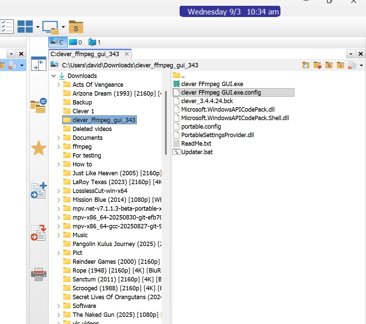
Task: Select the network drive 1 button
Action: coord(94,42)
